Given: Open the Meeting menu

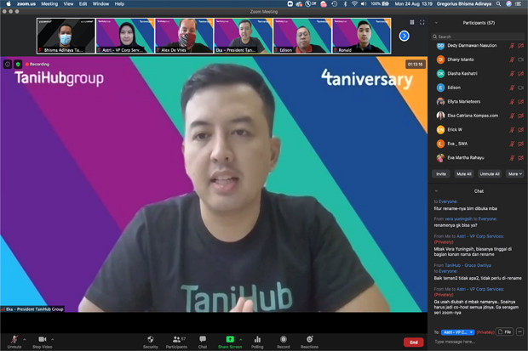Looking at the screenshot, I should [x=49, y=3].
